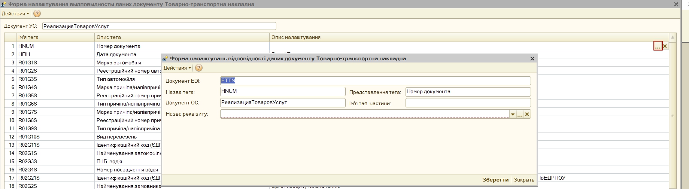Select R01G5S row

click(55, 95)
